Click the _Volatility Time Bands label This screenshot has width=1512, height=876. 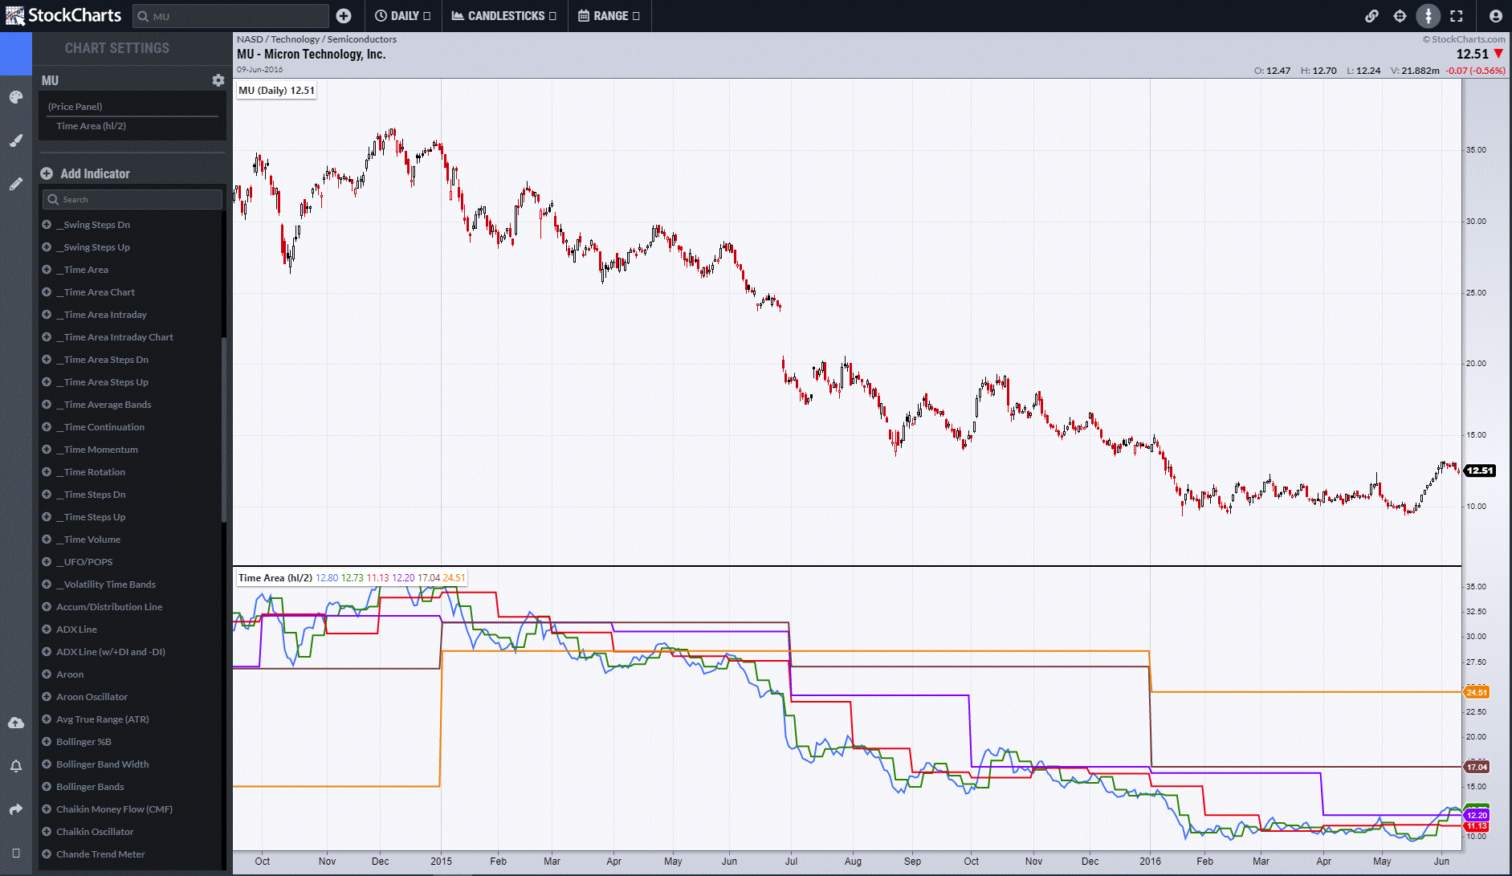(106, 585)
